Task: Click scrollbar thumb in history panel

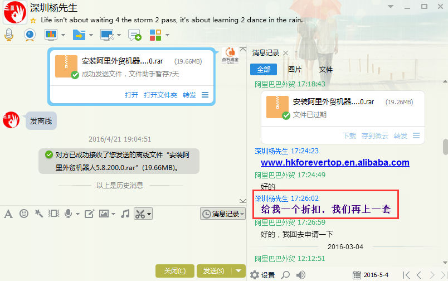Action: [x=445, y=147]
